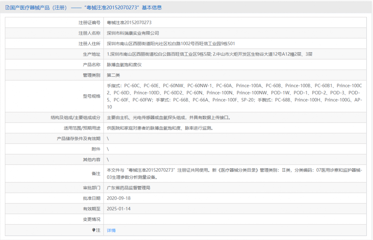Screen dimensions: 373x240
Task: Select the 型号规格 label
Action: 92,96
